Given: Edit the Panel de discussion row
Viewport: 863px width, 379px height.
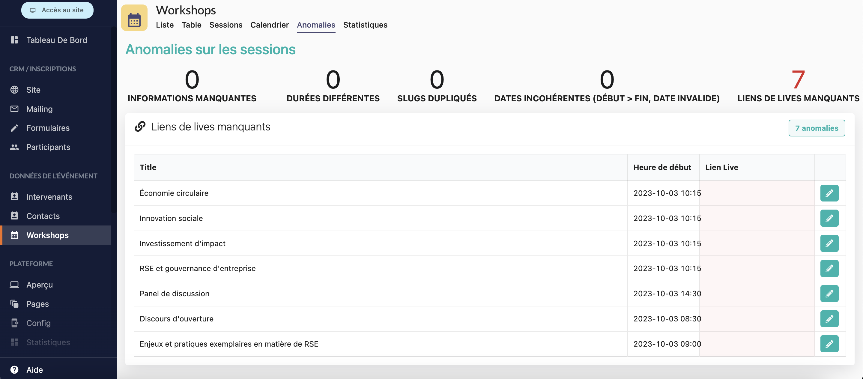Looking at the screenshot, I should click(x=829, y=294).
